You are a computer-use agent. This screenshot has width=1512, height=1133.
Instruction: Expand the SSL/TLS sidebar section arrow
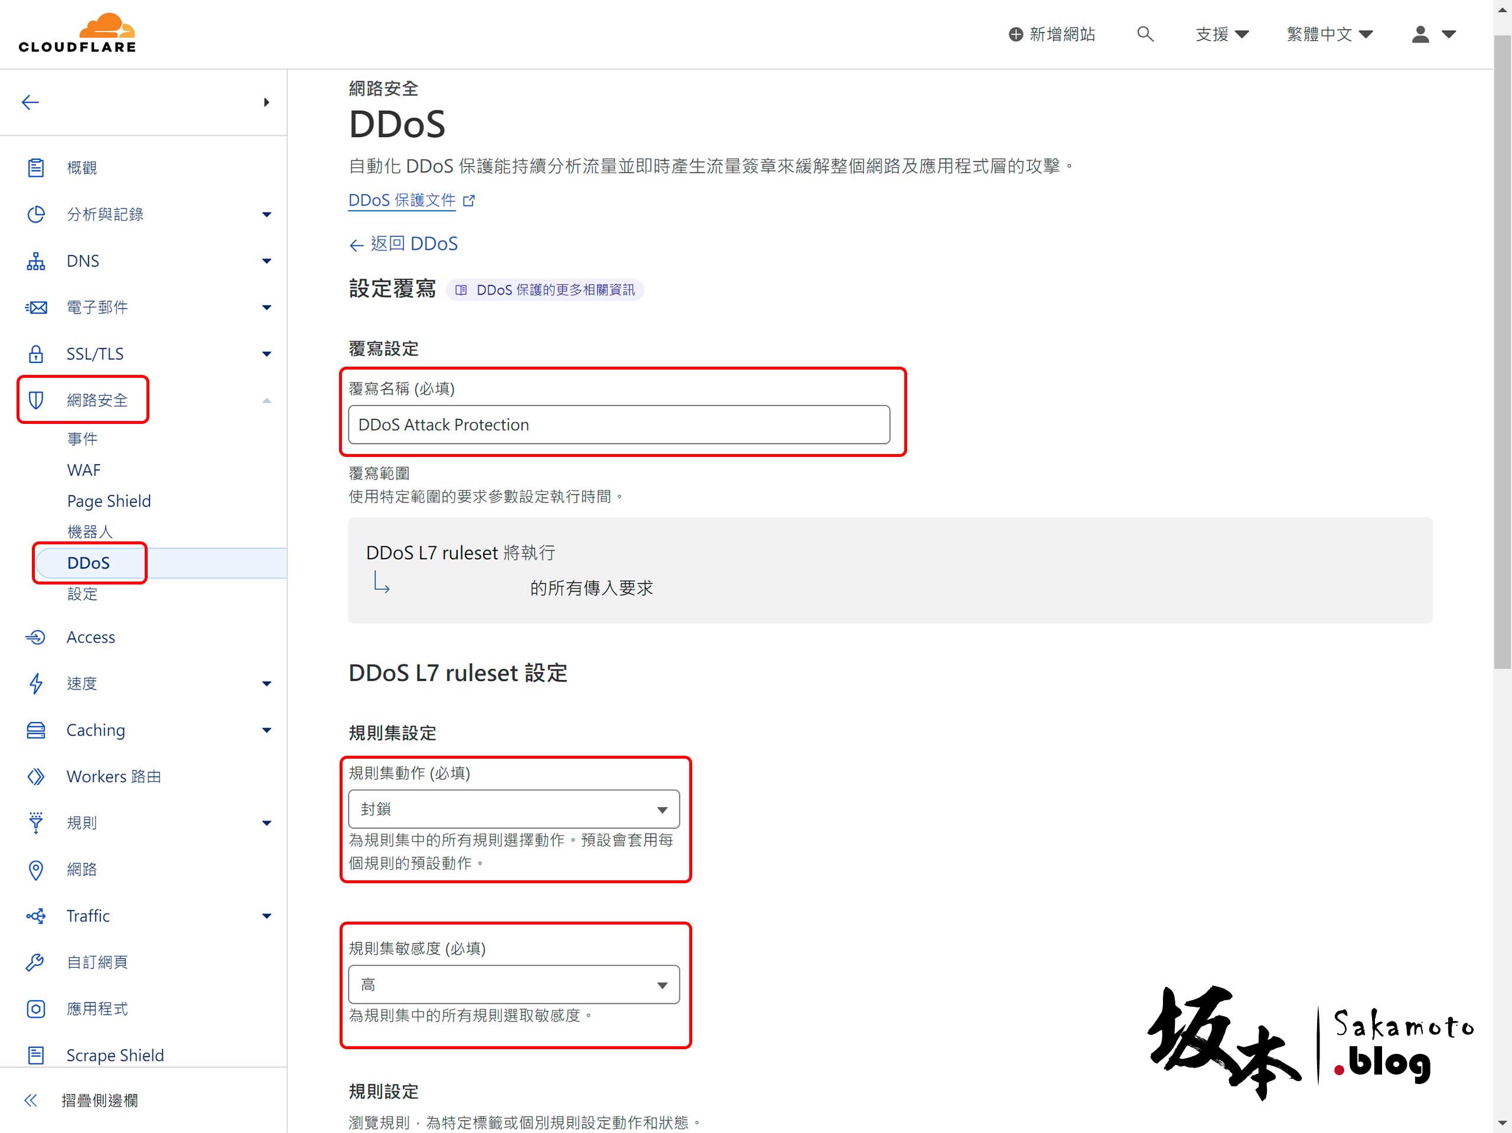pos(266,354)
